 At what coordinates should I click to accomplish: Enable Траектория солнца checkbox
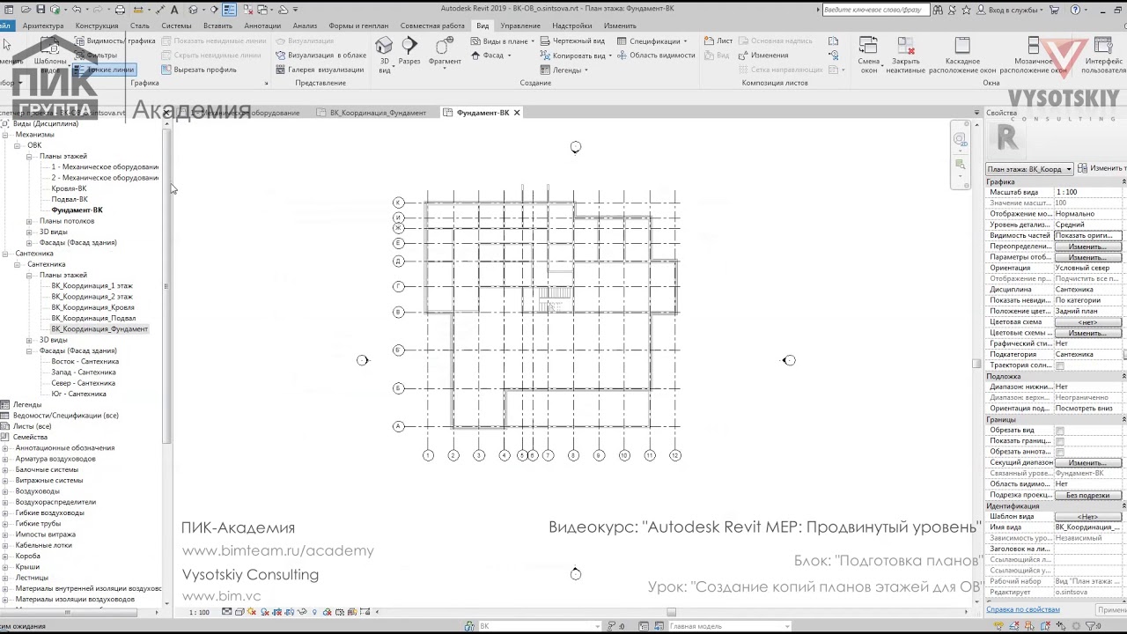pos(1059,365)
